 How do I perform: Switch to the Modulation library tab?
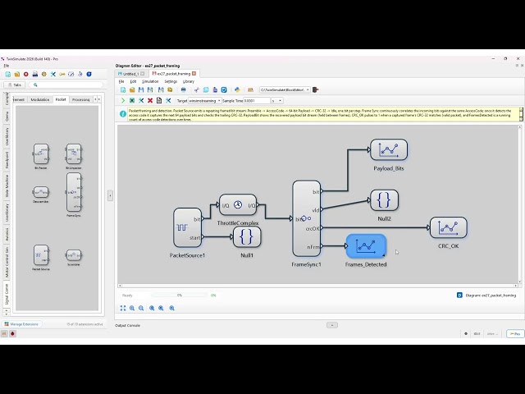40,99
